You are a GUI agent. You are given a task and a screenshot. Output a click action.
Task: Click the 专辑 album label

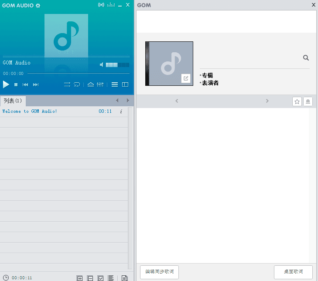pos(207,75)
